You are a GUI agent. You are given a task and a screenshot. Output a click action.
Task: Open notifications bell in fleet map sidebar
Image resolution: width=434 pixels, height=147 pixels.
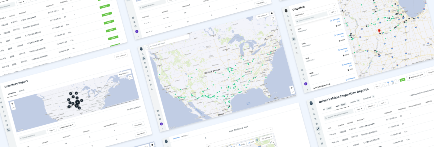coord(159,115)
